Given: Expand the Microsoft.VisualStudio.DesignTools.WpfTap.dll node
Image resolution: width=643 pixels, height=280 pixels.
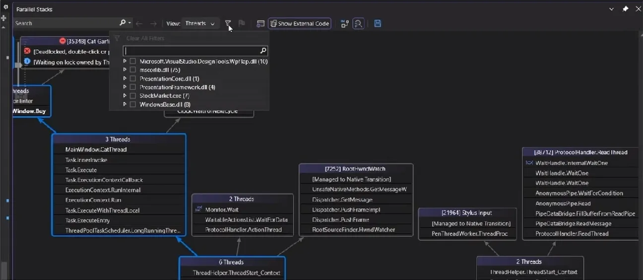Looking at the screenshot, I should point(125,61).
